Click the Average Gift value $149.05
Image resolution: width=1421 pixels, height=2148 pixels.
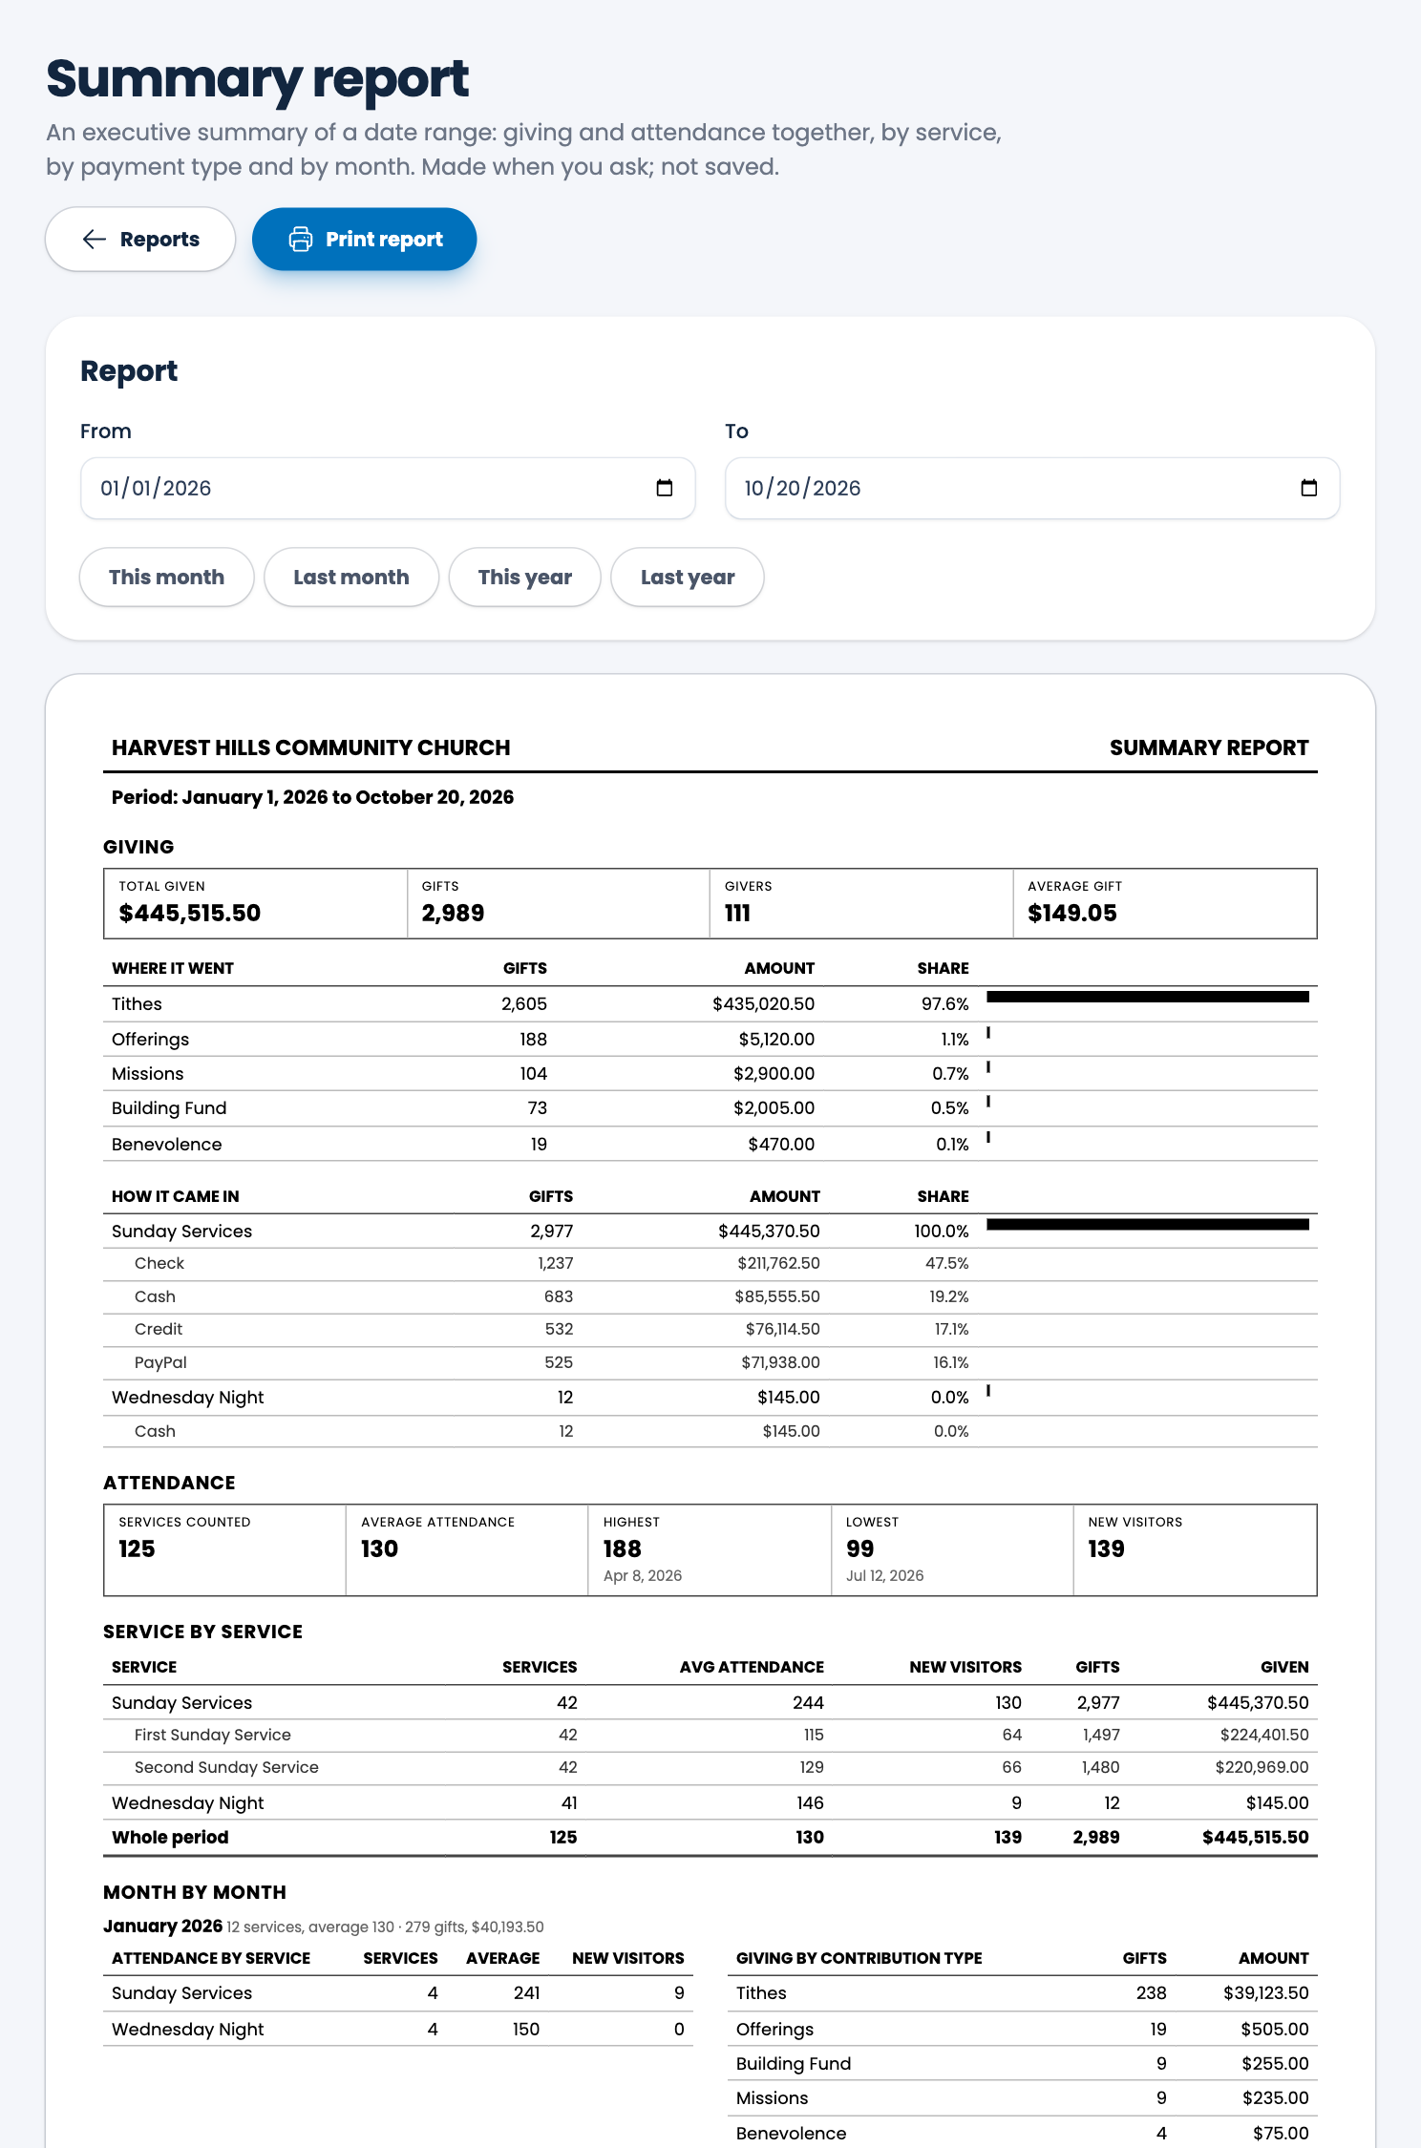1072,914
